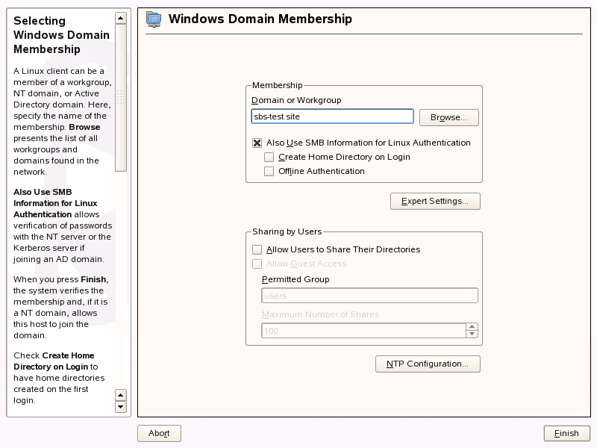Open NTP Configuration dialog
Image resolution: width=597 pixels, height=448 pixels.
coord(428,364)
